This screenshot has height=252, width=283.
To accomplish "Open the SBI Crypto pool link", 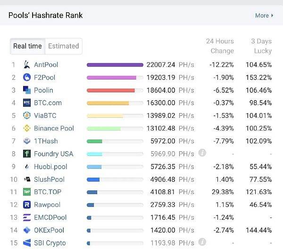I will (x=50, y=243).
